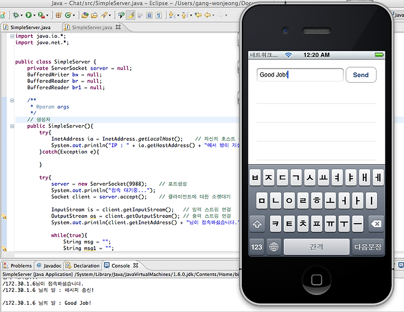The height and width of the screenshot is (312, 404).
Task: Collapse the import statements fold
Action: click(12, 36)
